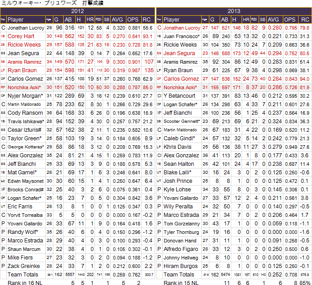Select George Kottaras* player name
Viewport: 312px width, 285px height.
[x=26, y=147]
